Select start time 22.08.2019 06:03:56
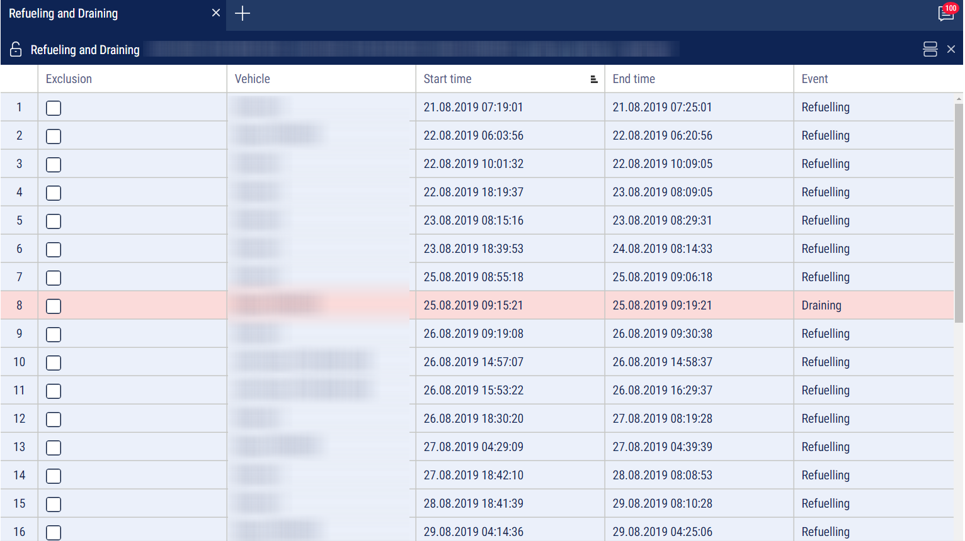 (473, 135)
